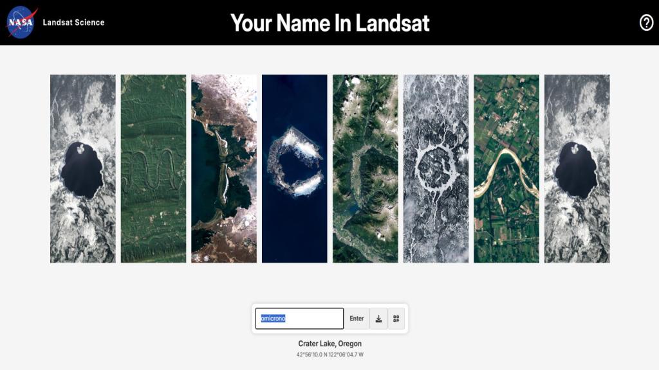Select the coastal spit letter I image
This screenshot has width=659, height=370.
point(224,169)
